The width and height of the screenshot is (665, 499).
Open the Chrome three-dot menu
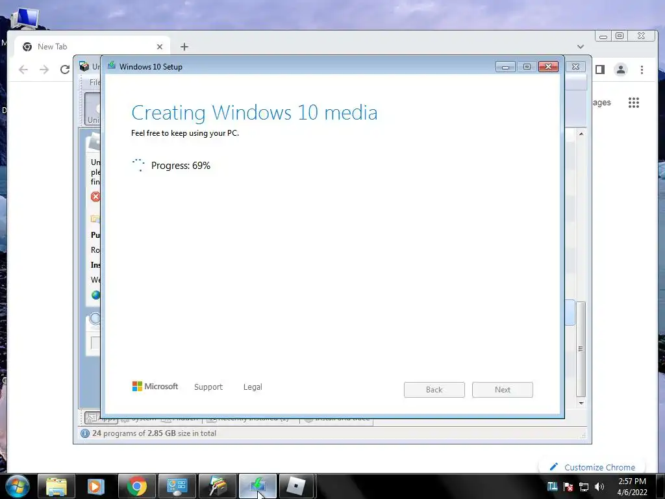[x=642, y=70]
